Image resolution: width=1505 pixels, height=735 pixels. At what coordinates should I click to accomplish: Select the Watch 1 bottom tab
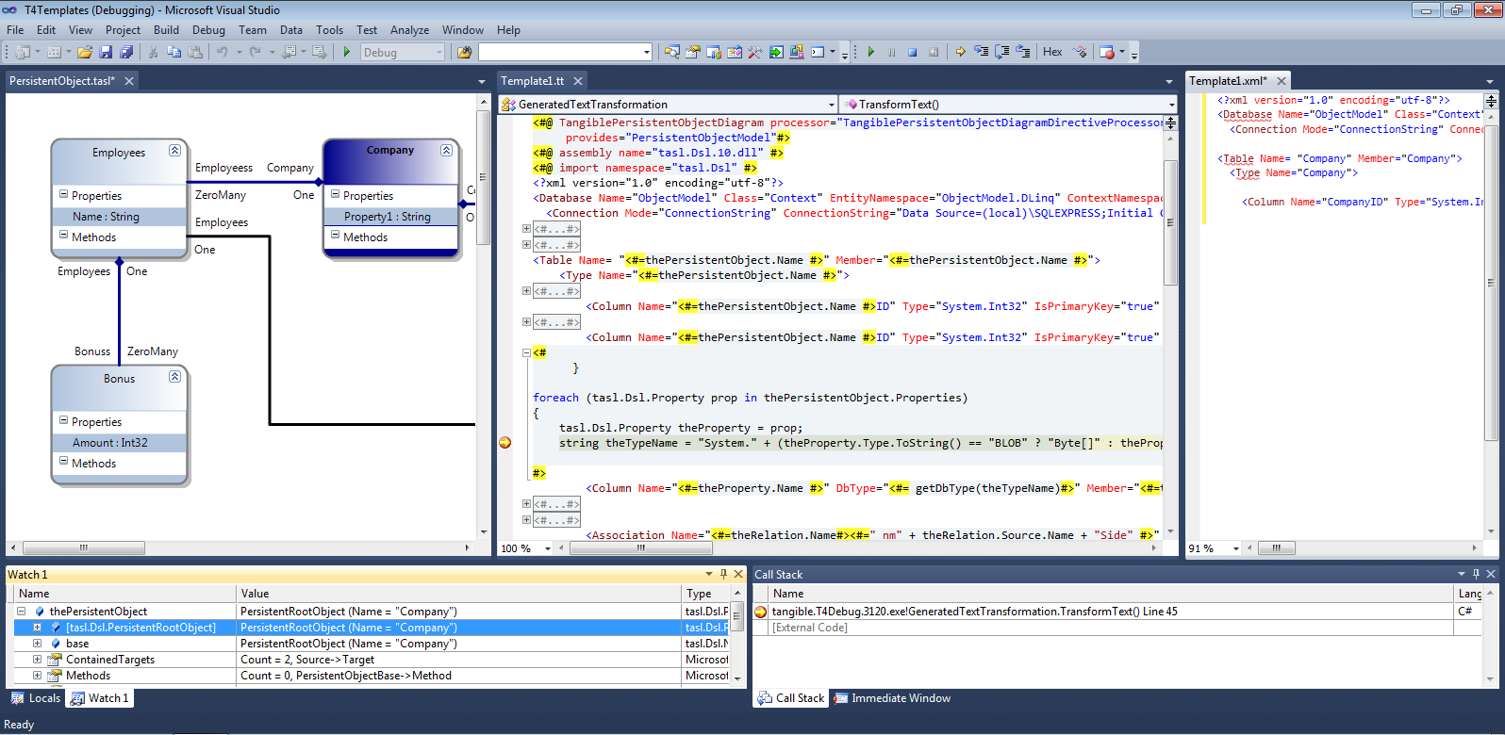pyautogui.click(x=100, y=698)
